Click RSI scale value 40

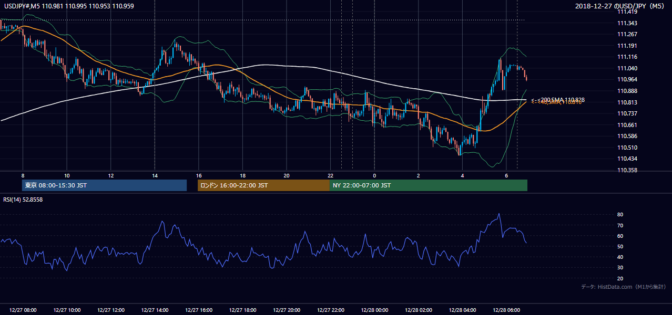620,257
